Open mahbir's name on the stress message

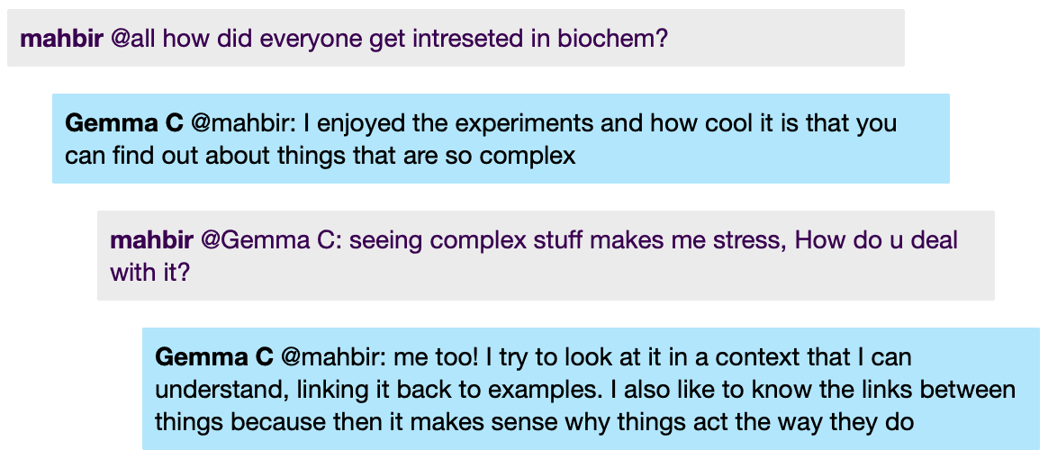tap(152, 240)
